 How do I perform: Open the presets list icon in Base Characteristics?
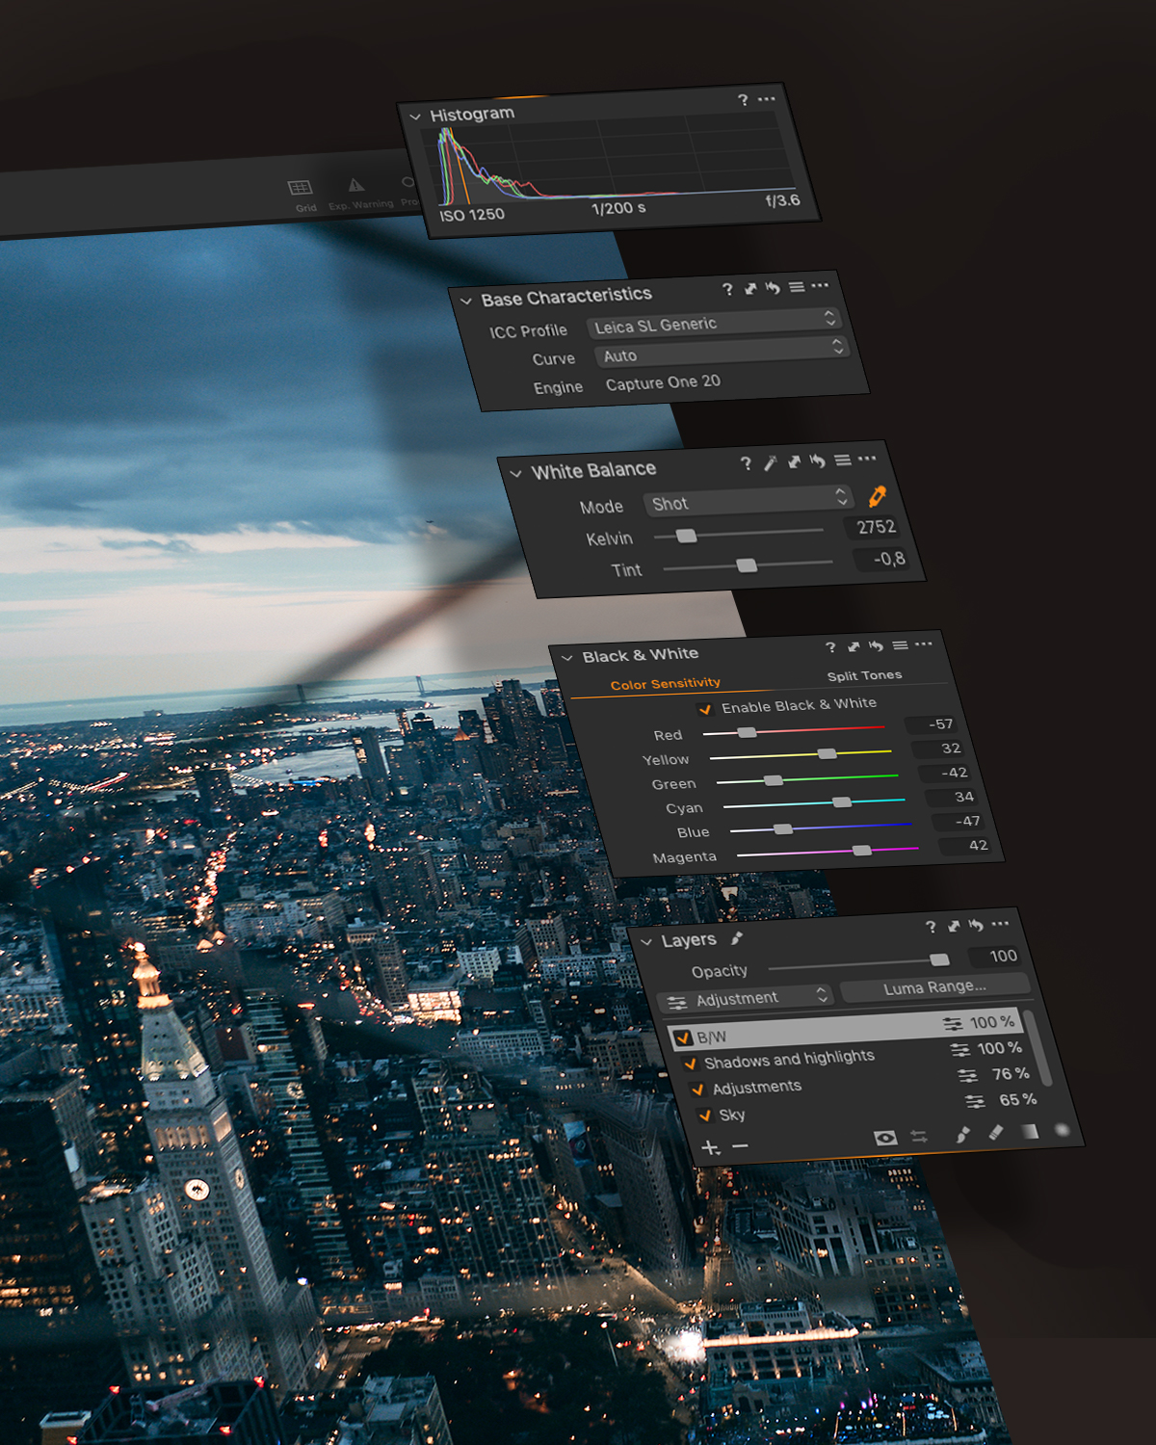[797, 287]
